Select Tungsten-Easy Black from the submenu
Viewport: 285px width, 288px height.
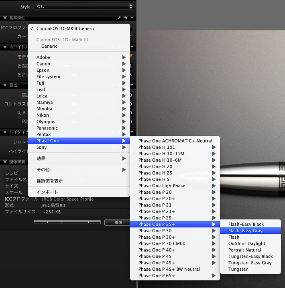coord(250,256)
